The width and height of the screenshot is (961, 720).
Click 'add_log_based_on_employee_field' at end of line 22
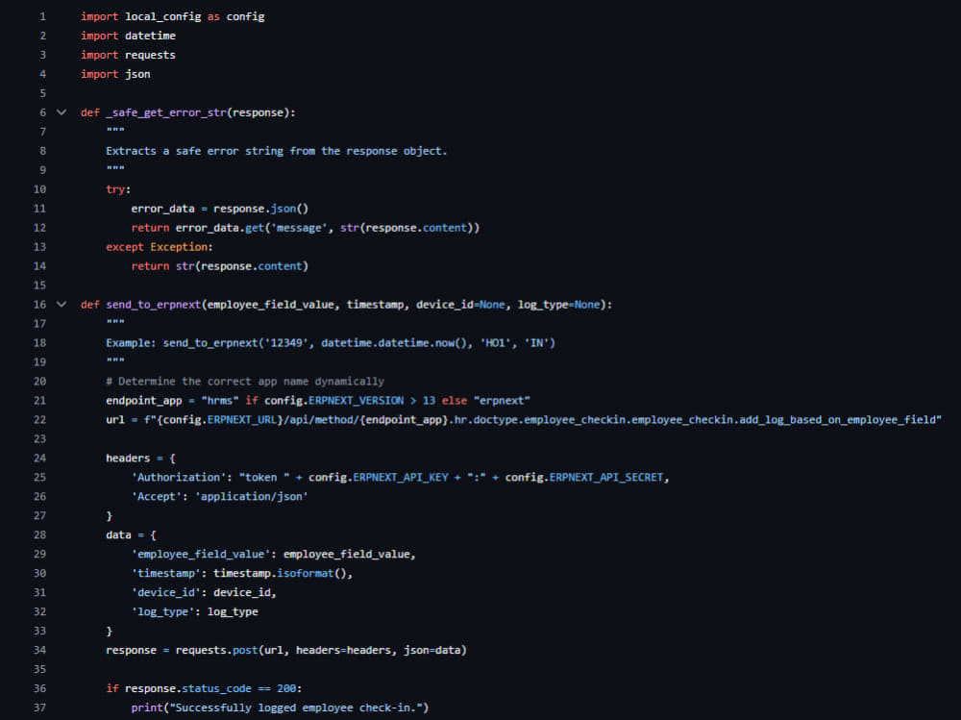(x=837, y=420)
